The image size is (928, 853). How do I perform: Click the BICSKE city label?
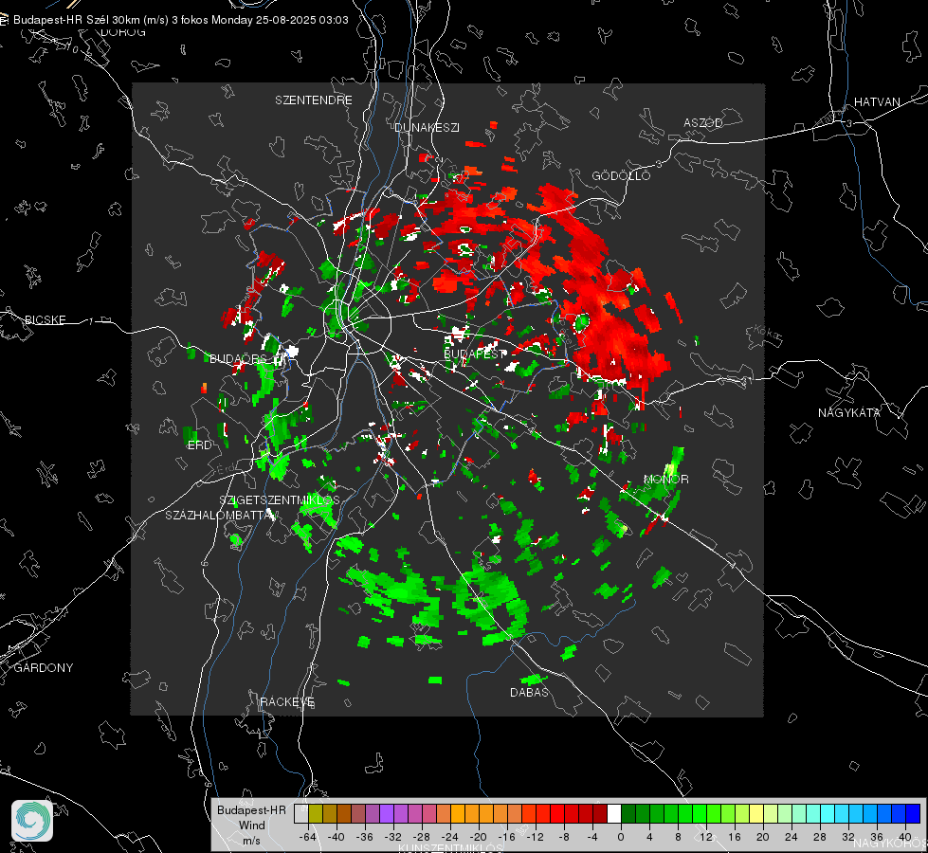click(x=45, y=319)
